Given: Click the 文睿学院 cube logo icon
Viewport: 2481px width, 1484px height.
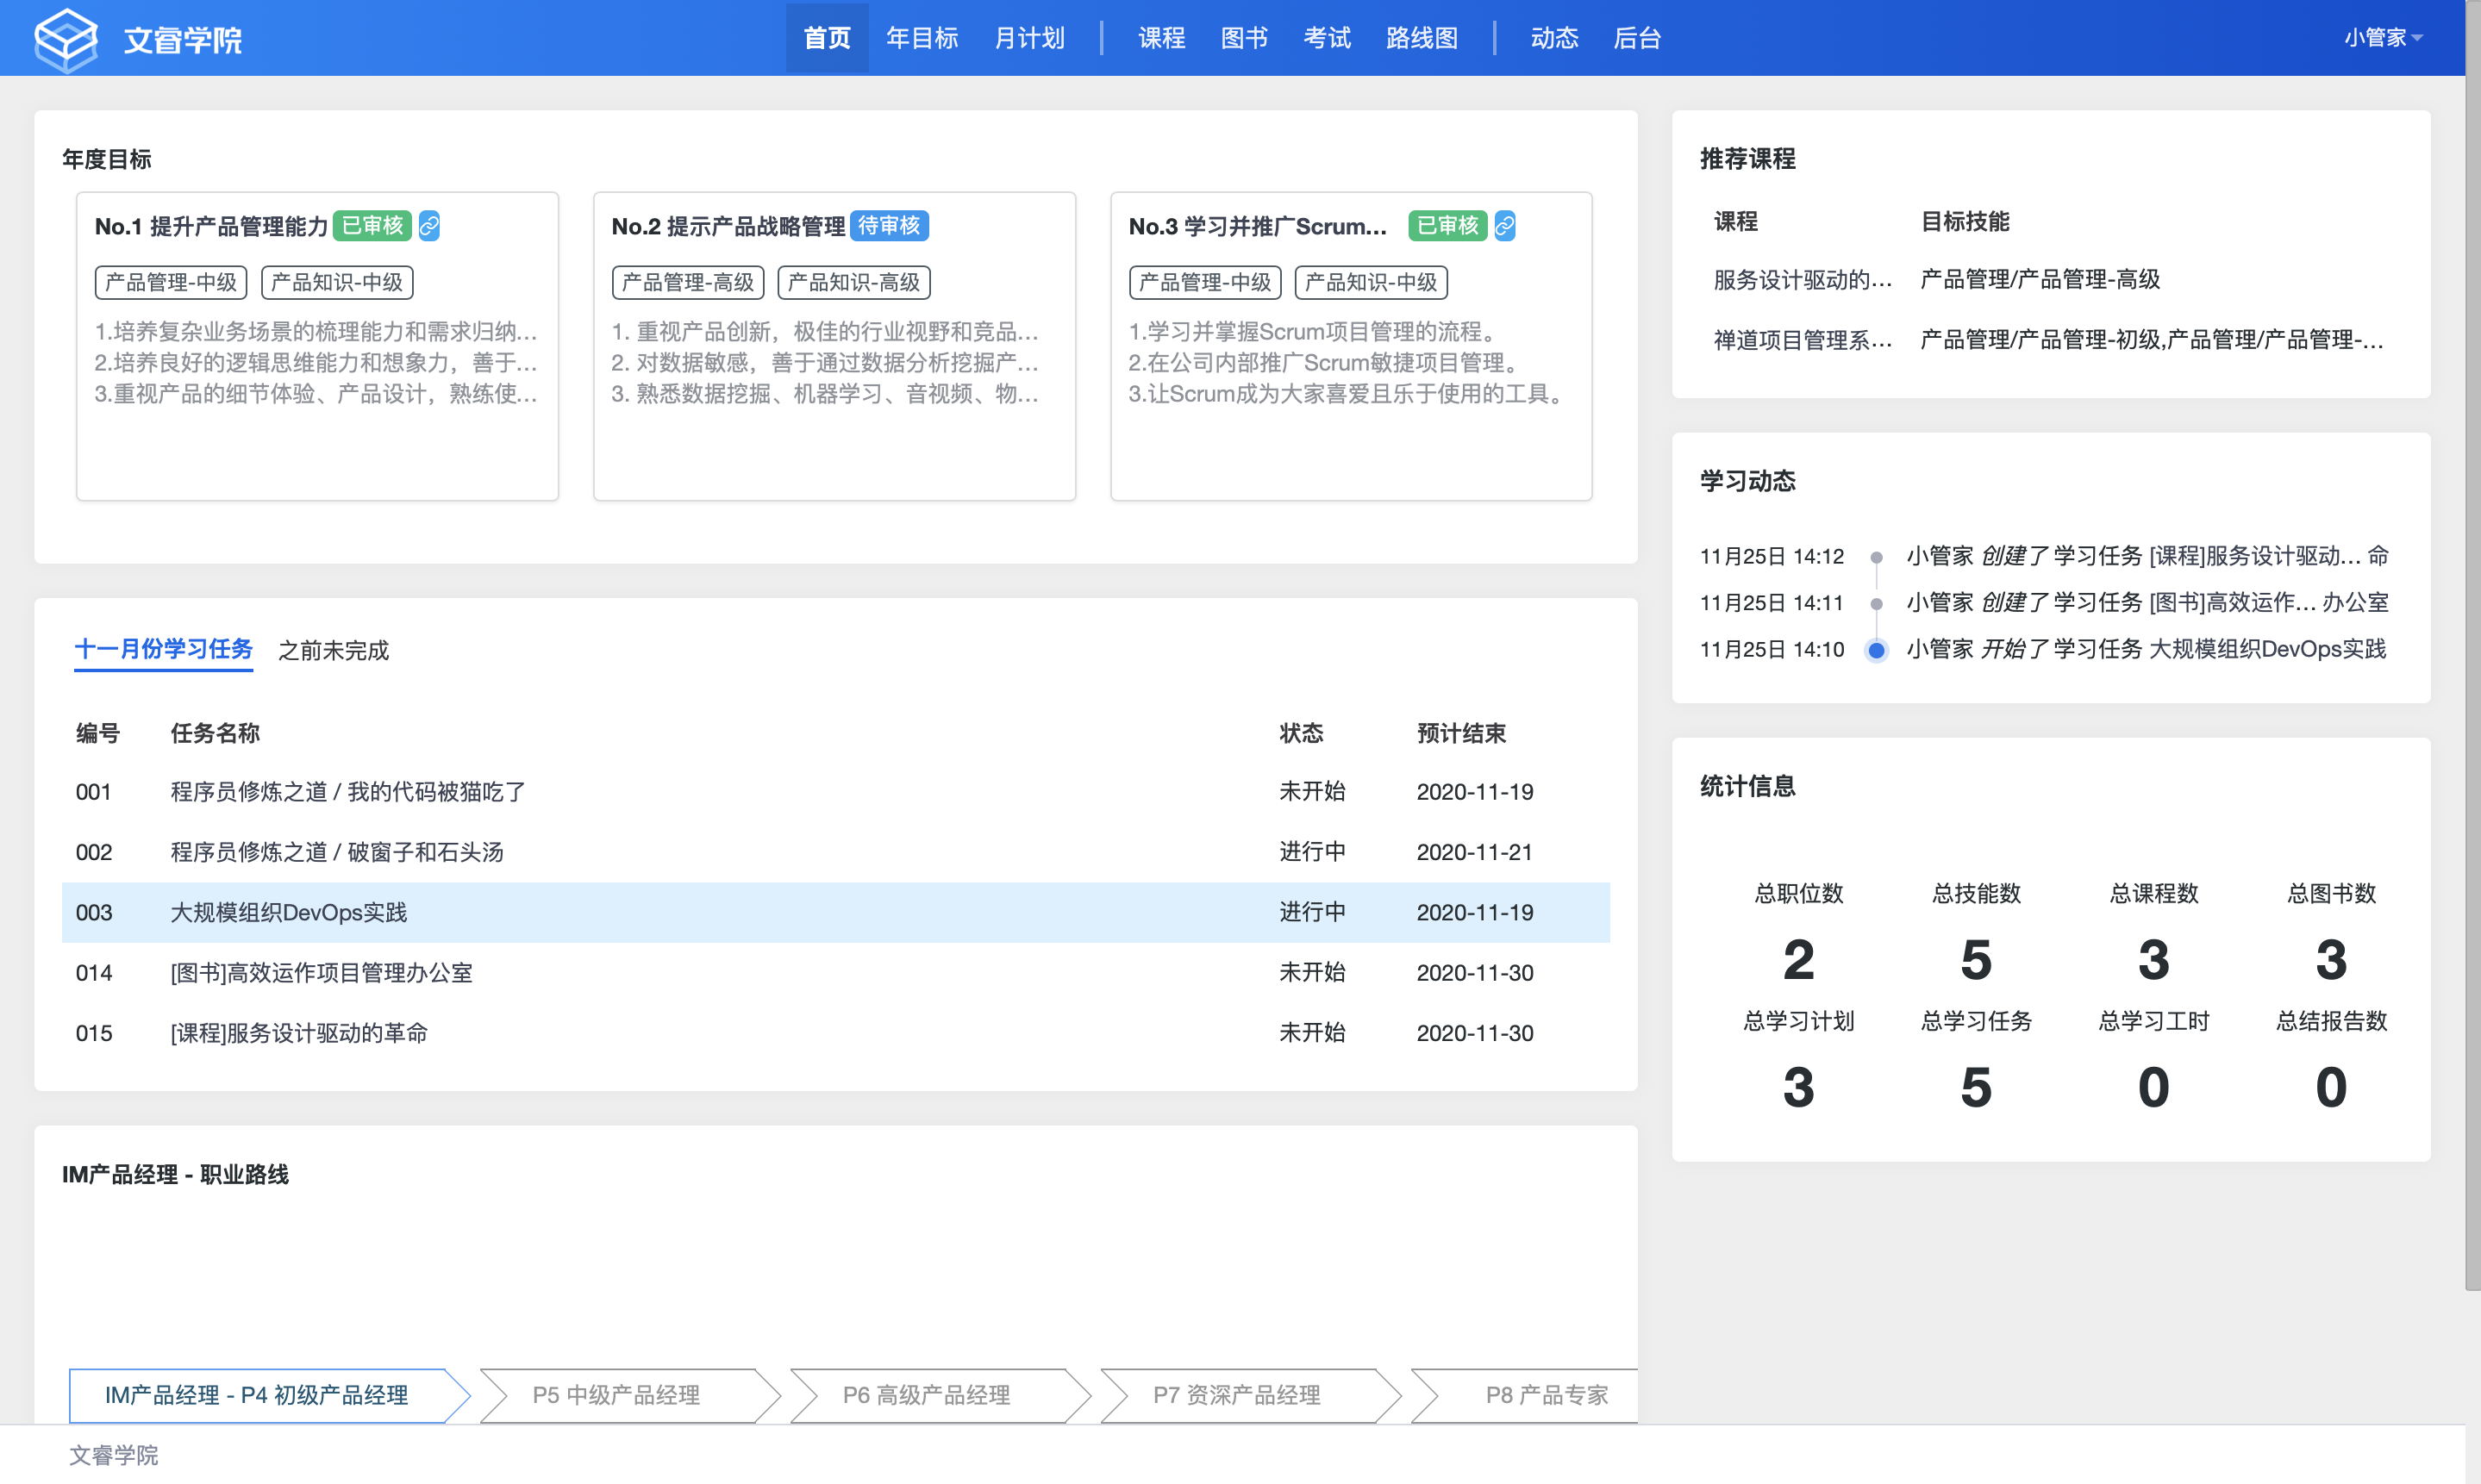Looking at the screenshot, I should coord(65,38).
